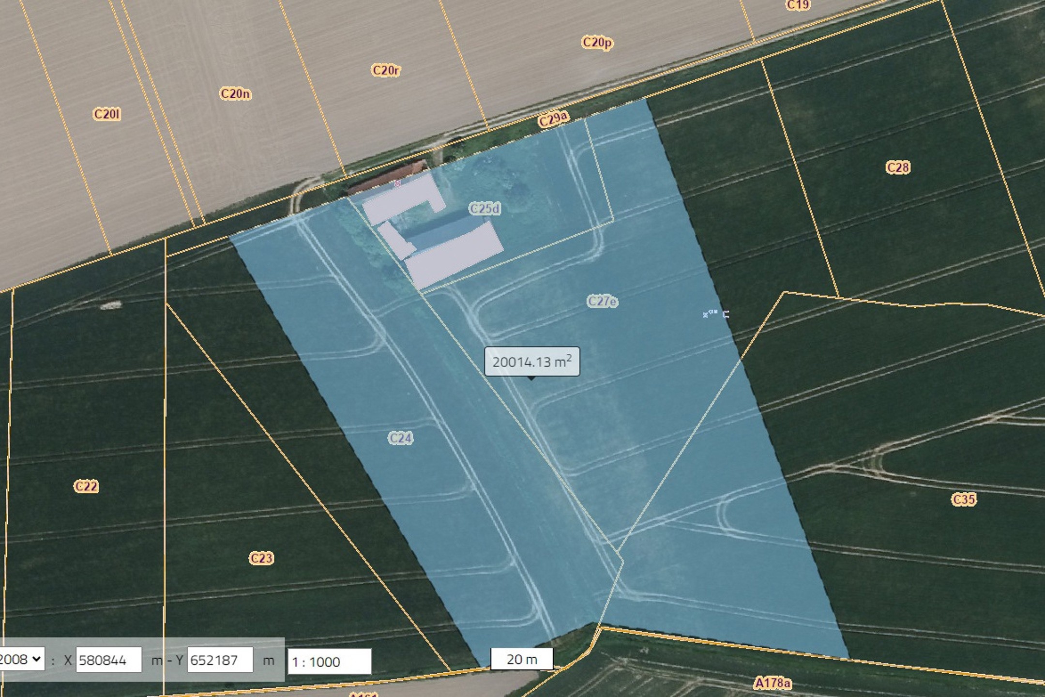
Task: Open the coordinate system dropdown showing 2008
Action: (21, 659)
